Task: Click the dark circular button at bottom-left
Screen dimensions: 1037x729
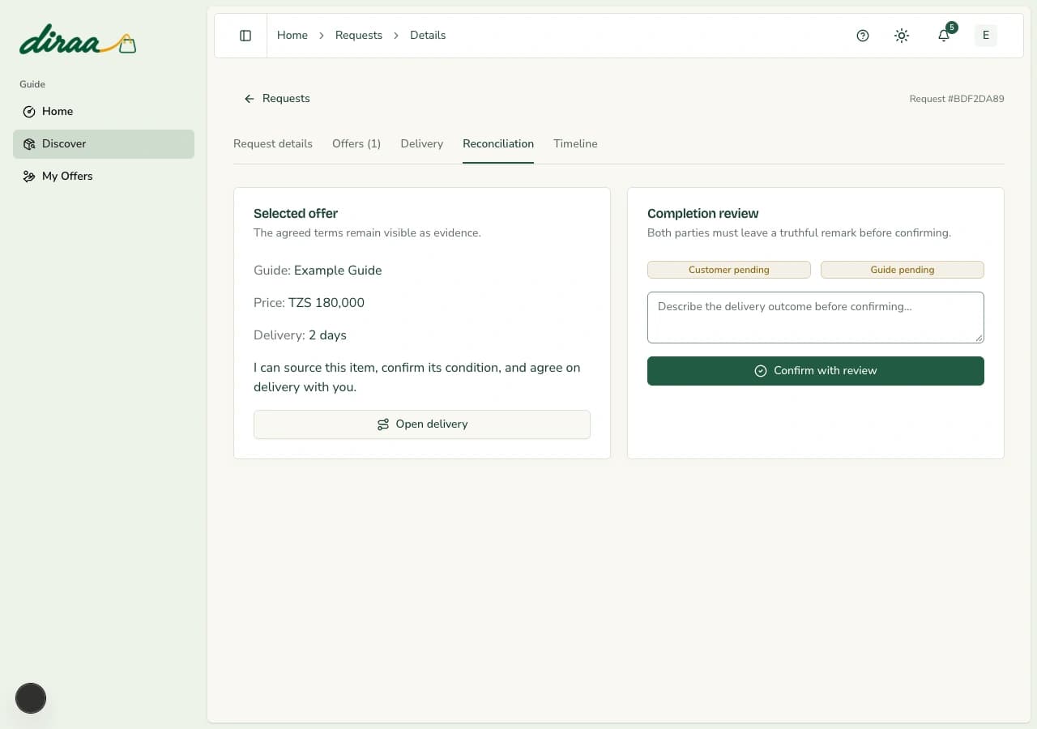Action: pyautogui.click(x=31, y=698)
